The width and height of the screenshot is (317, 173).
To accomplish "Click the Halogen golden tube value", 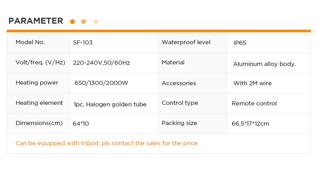I will (x=110, y=104).
